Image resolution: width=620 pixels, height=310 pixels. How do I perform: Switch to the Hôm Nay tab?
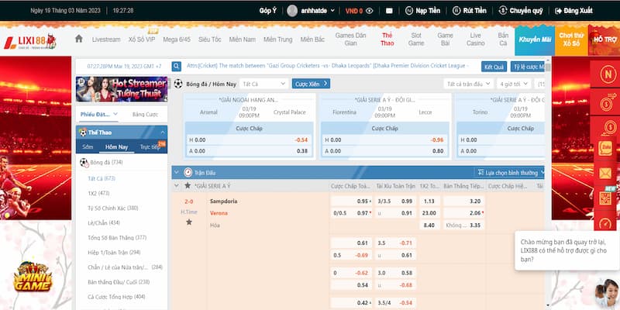tap(117, 146)
